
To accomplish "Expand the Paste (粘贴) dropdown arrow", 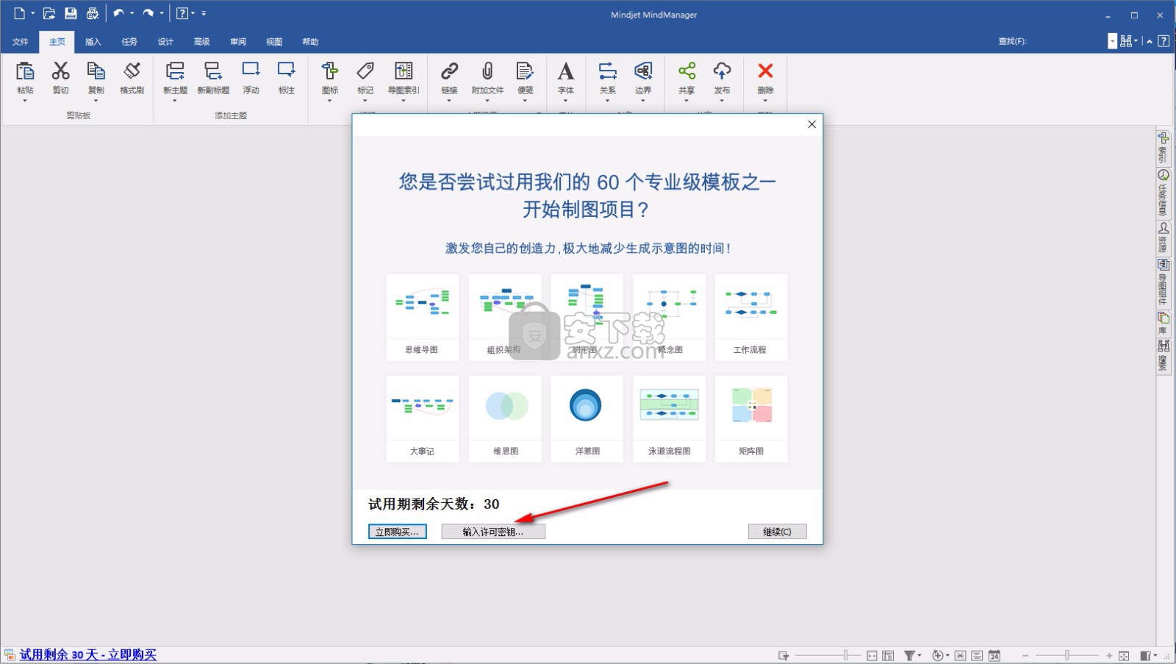I will click(25, 100).
